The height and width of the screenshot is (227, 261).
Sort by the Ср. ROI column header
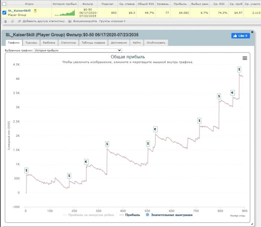(219, 4)
